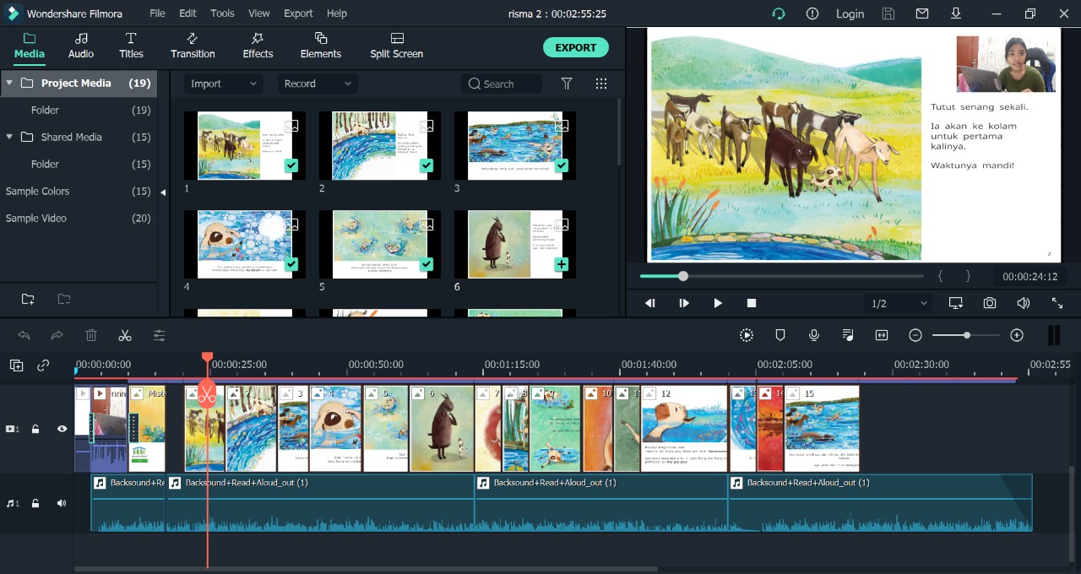The height and width of the screenshot is (574, 1081).
Task: Collapse the Project Media tree
Action: pyautogui.click(x=9, y=83)
